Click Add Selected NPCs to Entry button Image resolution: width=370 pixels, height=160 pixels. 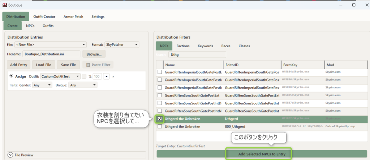coord(262,154)
